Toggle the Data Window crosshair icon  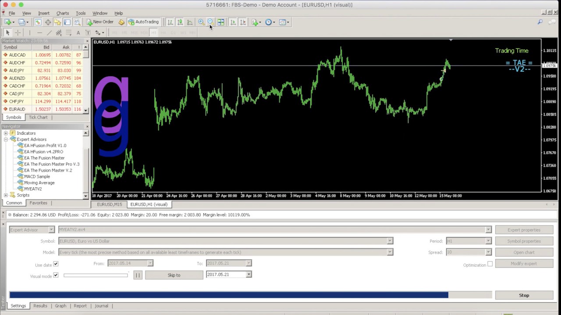click(48, 22)
